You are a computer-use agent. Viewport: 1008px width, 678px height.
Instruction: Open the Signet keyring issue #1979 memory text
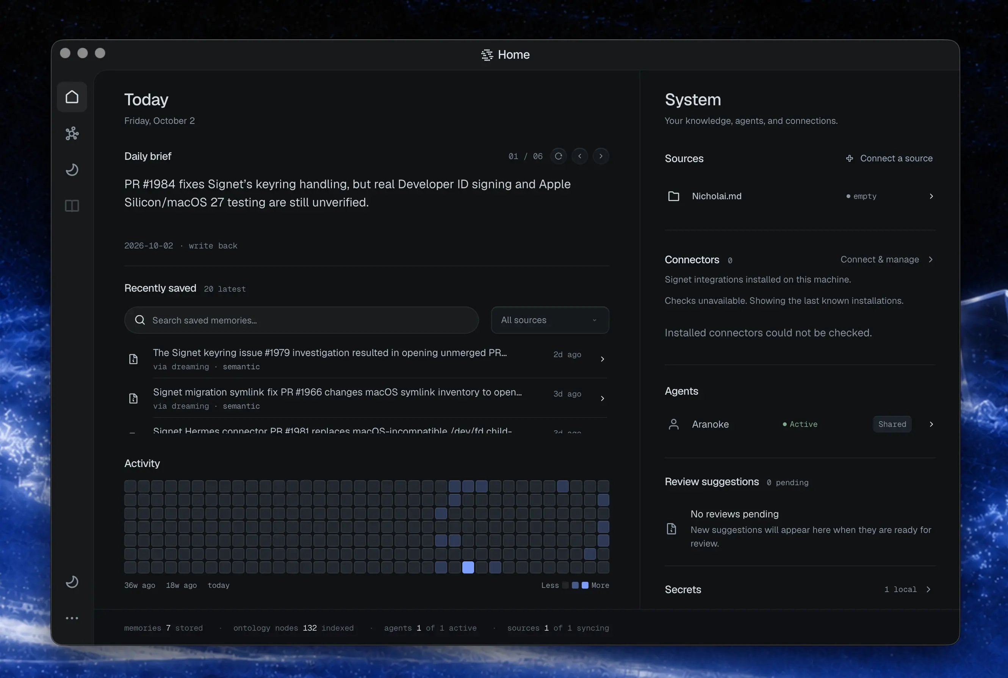(x=330, y=353)
